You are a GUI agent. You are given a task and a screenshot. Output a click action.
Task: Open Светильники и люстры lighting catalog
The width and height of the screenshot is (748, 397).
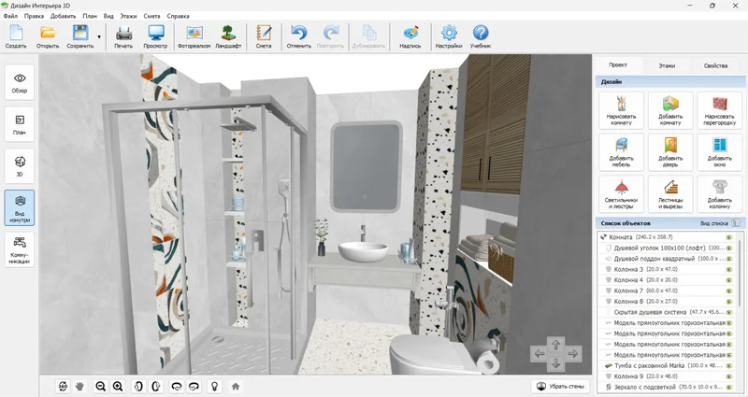pos(621,194)
